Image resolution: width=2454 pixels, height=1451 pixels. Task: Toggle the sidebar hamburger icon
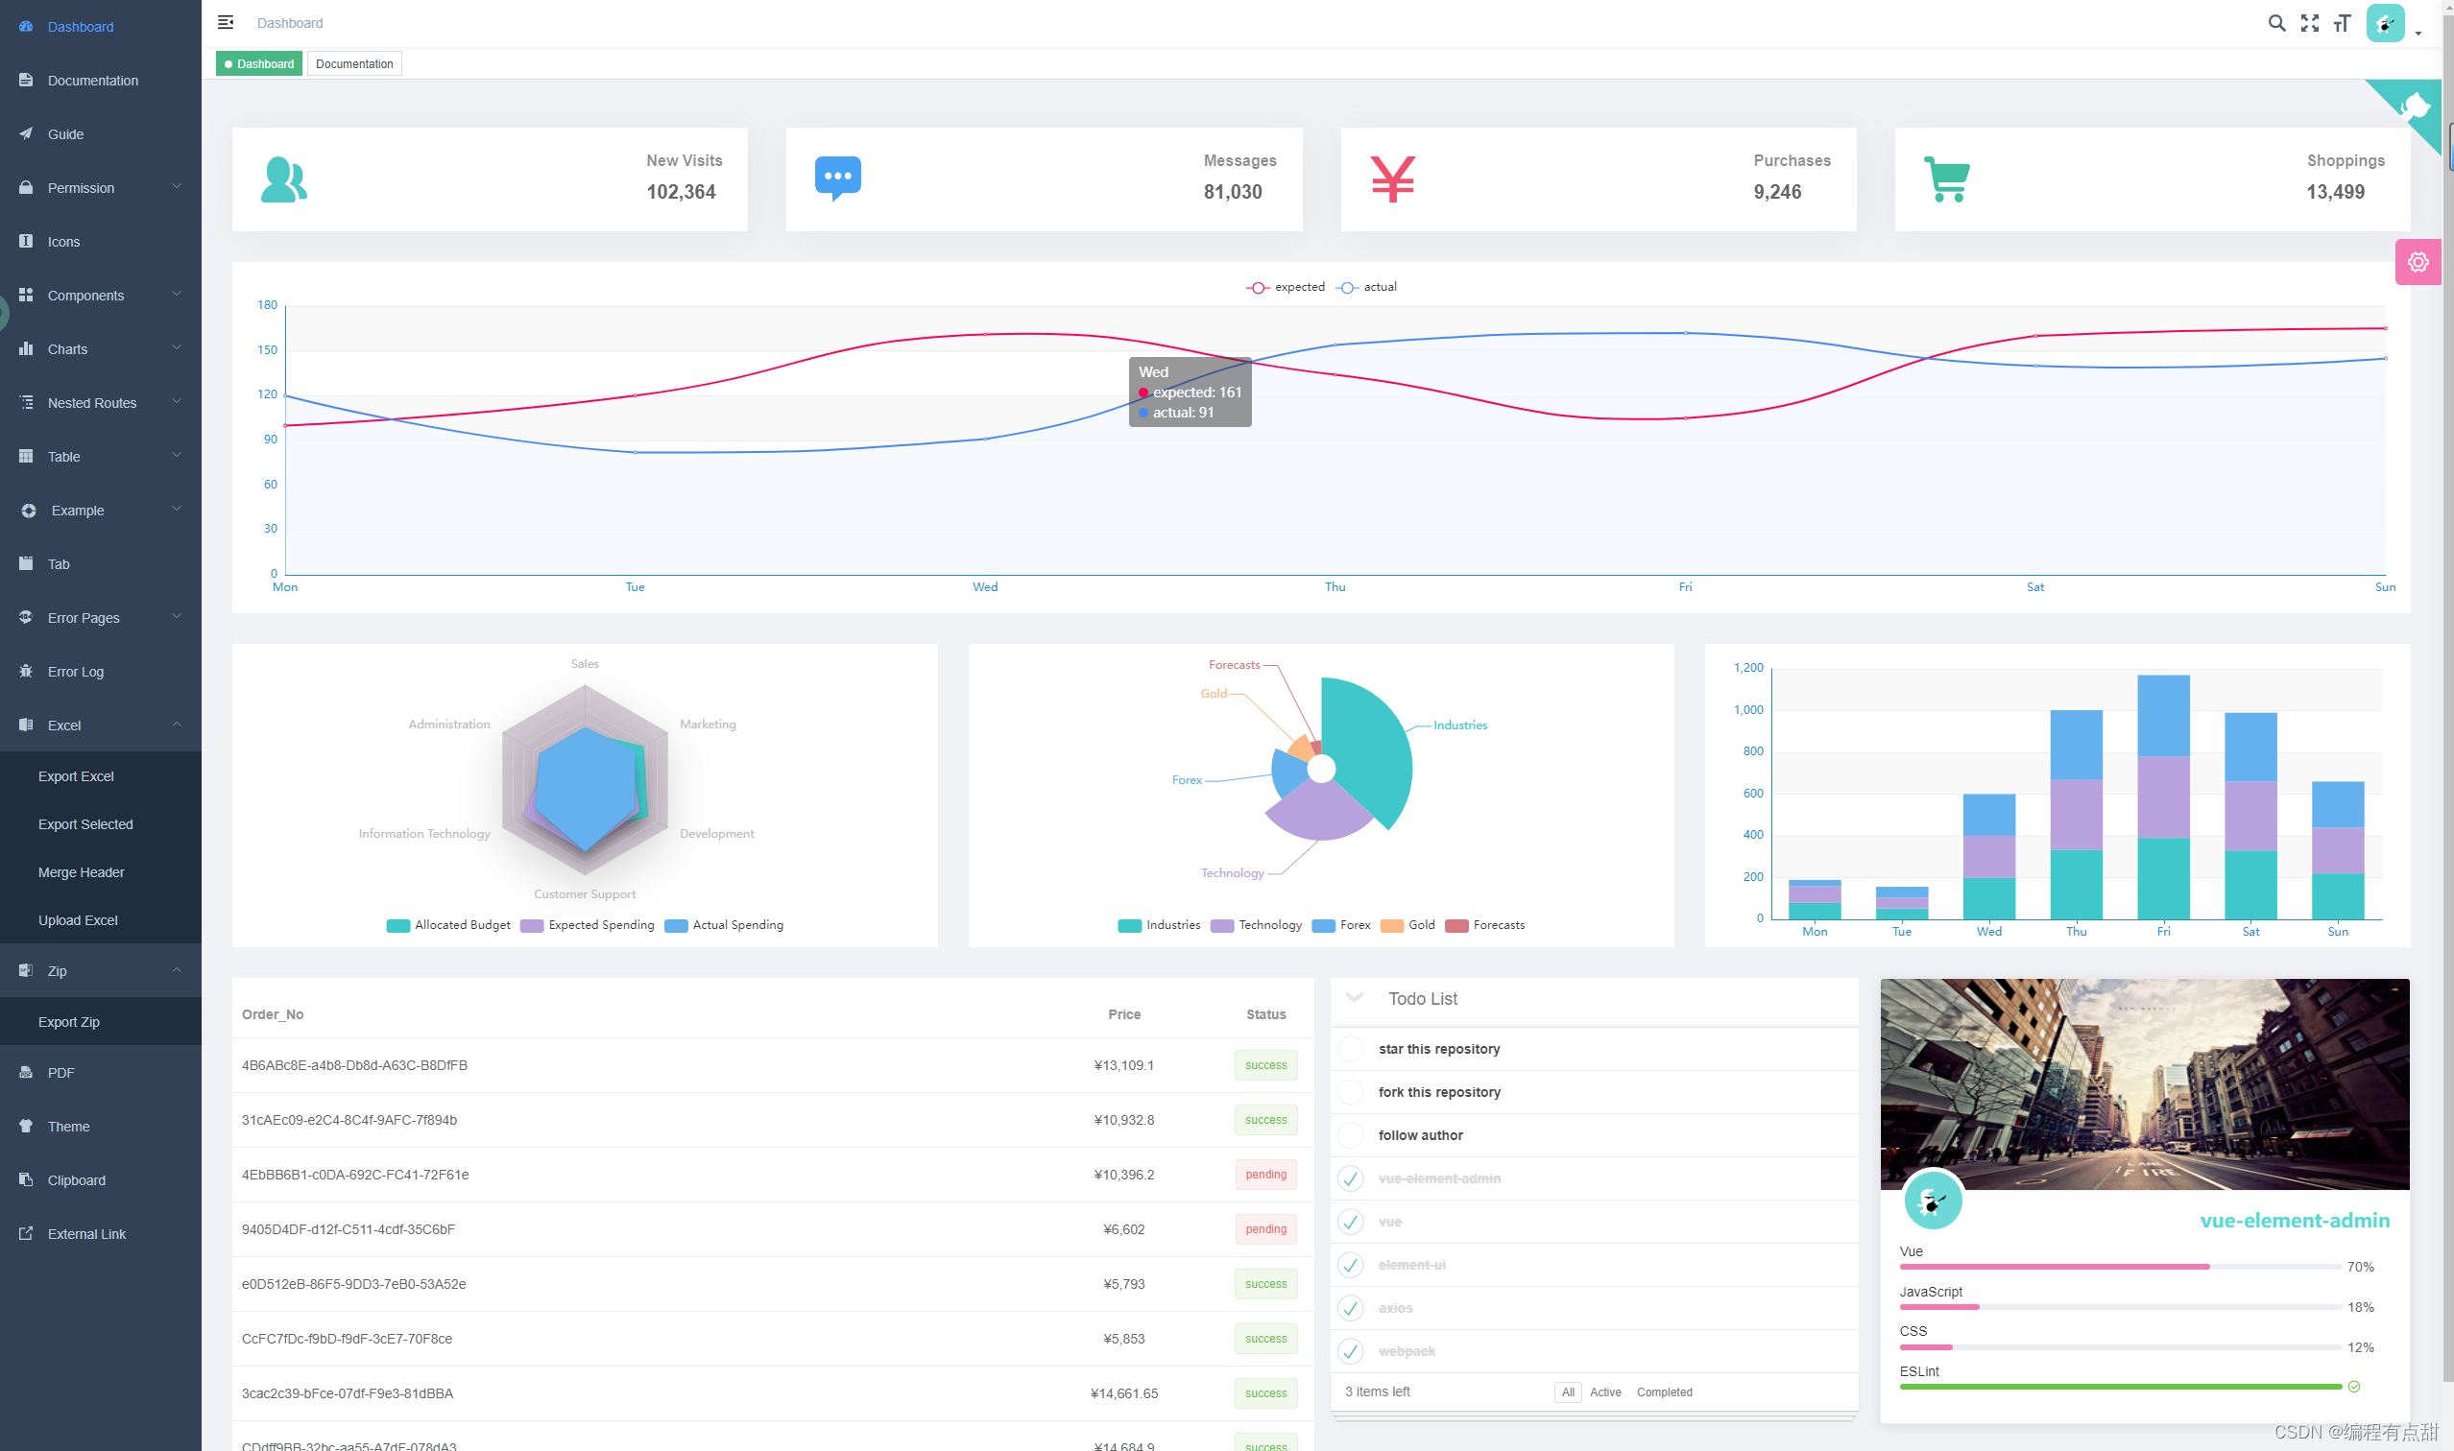click(225, 22)
